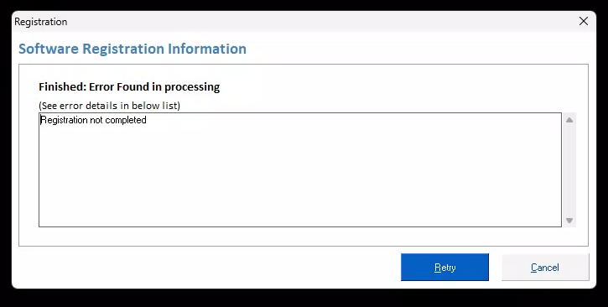Click the word 'Information' in the blue heading
608x307 pixels.
(206, 49)
